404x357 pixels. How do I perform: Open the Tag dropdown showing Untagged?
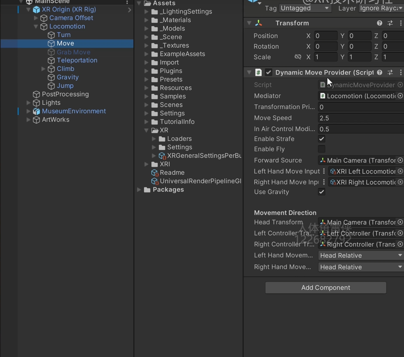click(x=305, y=8)
